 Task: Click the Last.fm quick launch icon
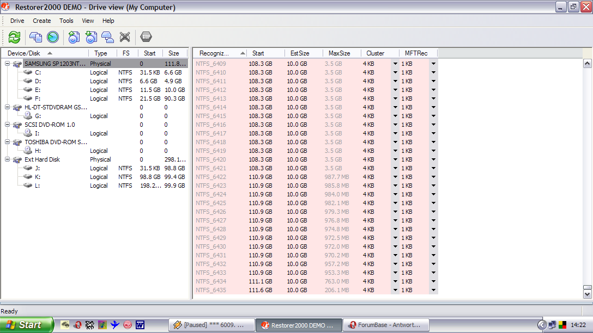click(128, 325)
